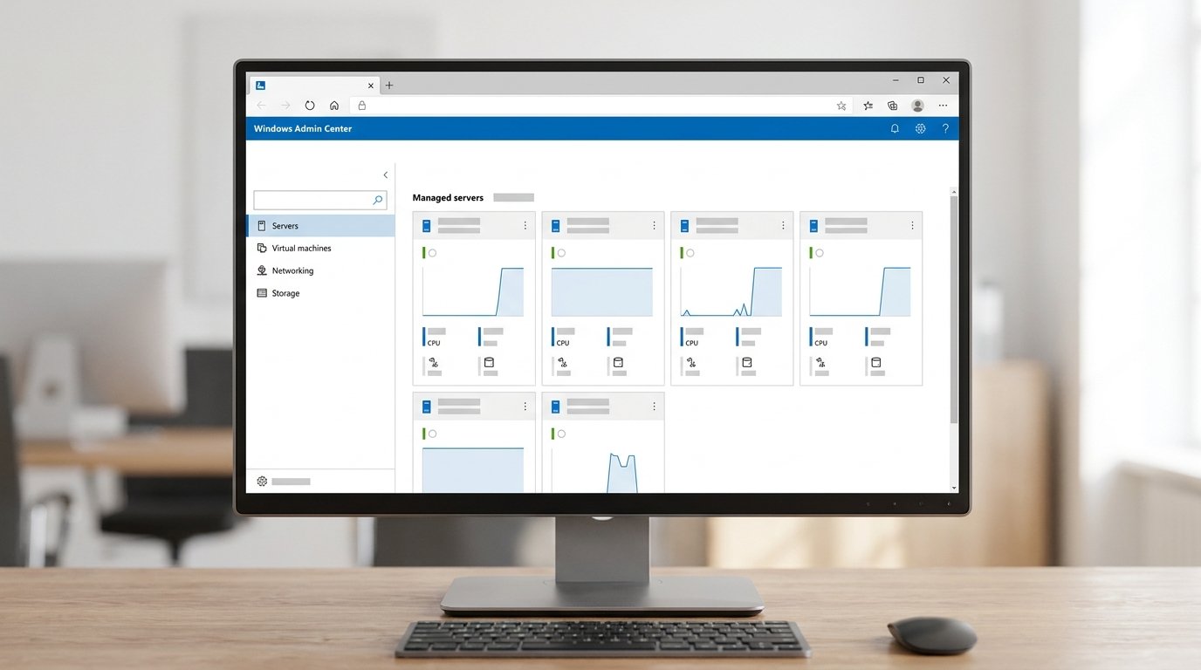This screenshot has width=1201, height=670.
Task: Click the server icon on the spiky-chart card
Action: pos(685,226)
